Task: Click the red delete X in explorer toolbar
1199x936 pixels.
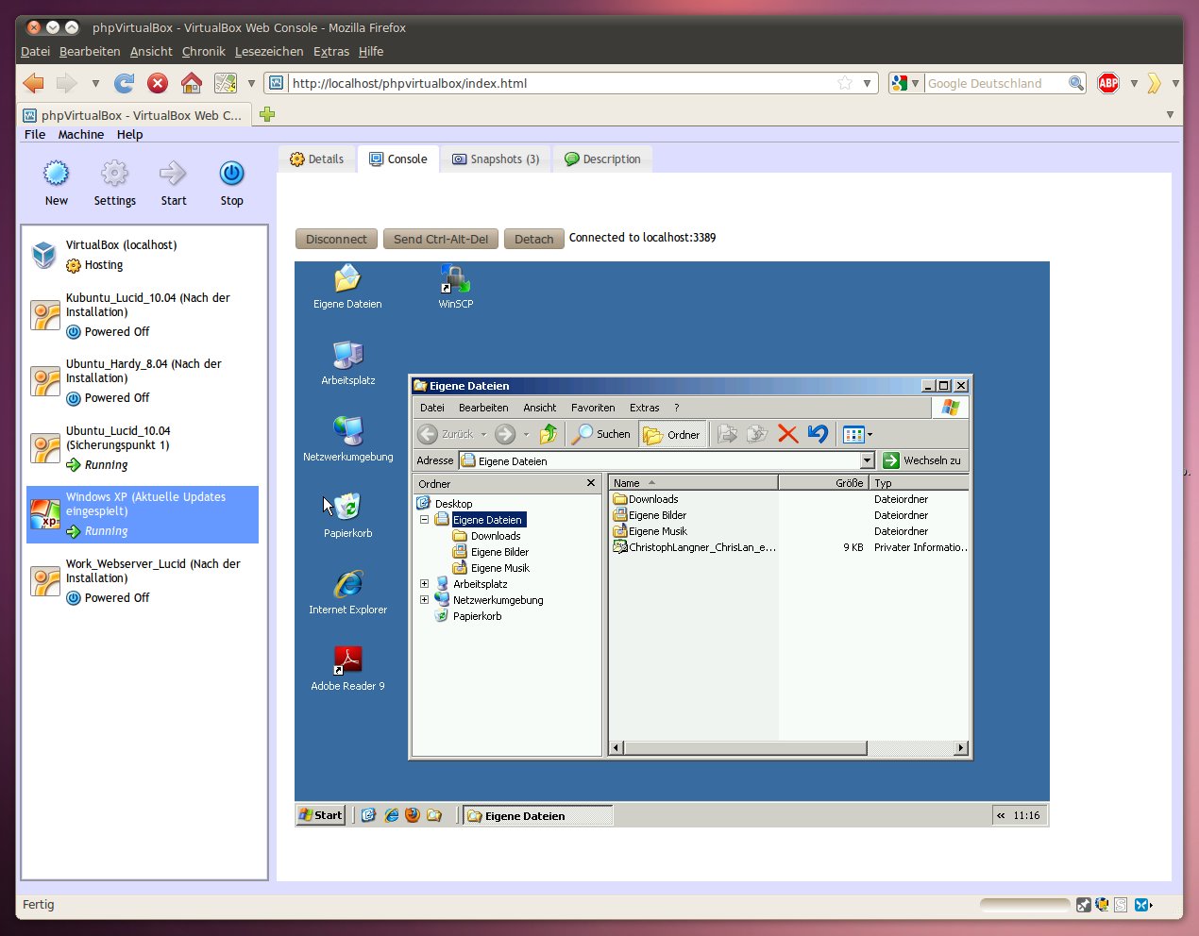Action: click(x=787, y=434)
